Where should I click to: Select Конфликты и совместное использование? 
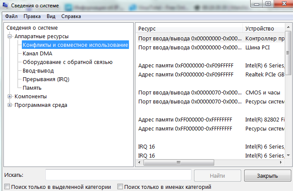[x=75, y=45]
